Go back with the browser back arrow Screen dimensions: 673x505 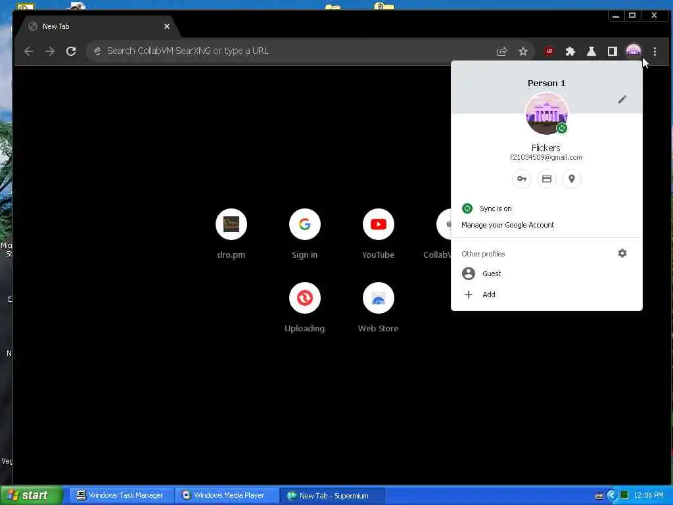pos(29,51)
